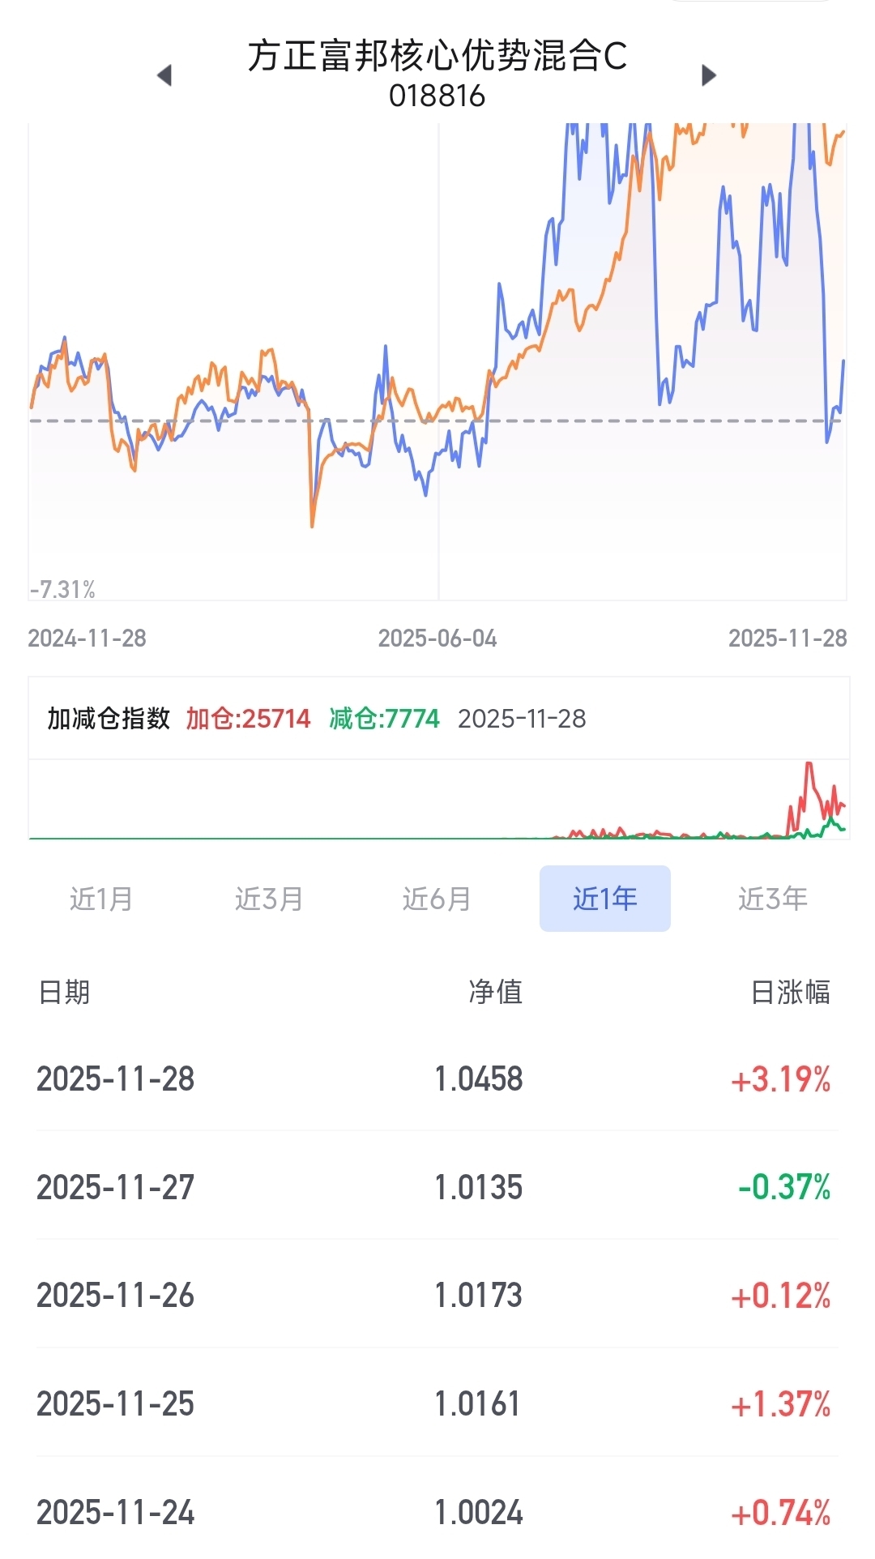Tap the 2025-11-24 history row
875x1559 pixels.
(x=437, y=1512)
